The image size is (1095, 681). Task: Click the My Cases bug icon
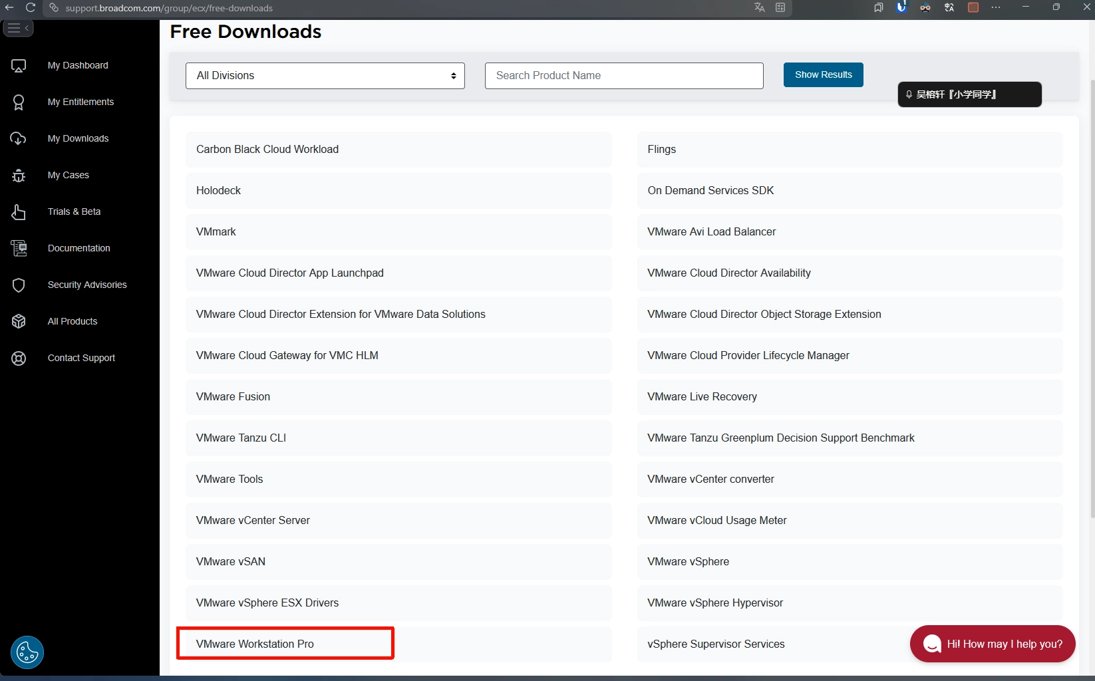[19, 176]
